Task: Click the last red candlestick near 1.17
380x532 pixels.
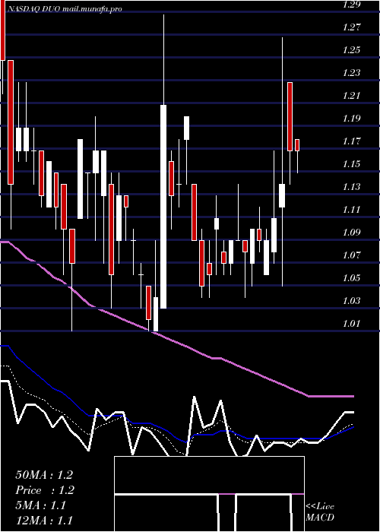Action: tap(297, 145)
